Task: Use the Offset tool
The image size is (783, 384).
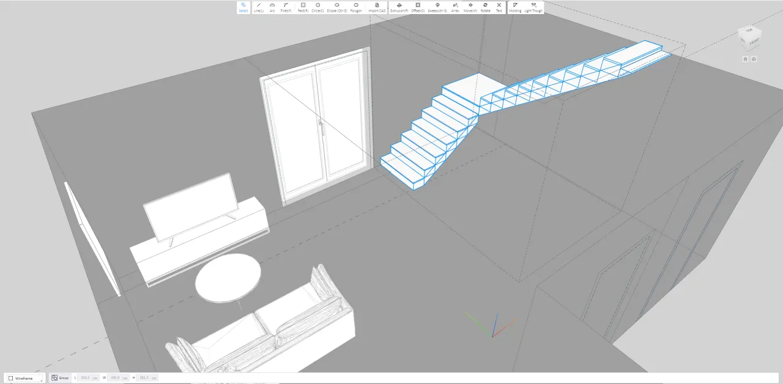Action: click(x=418, y=7)
